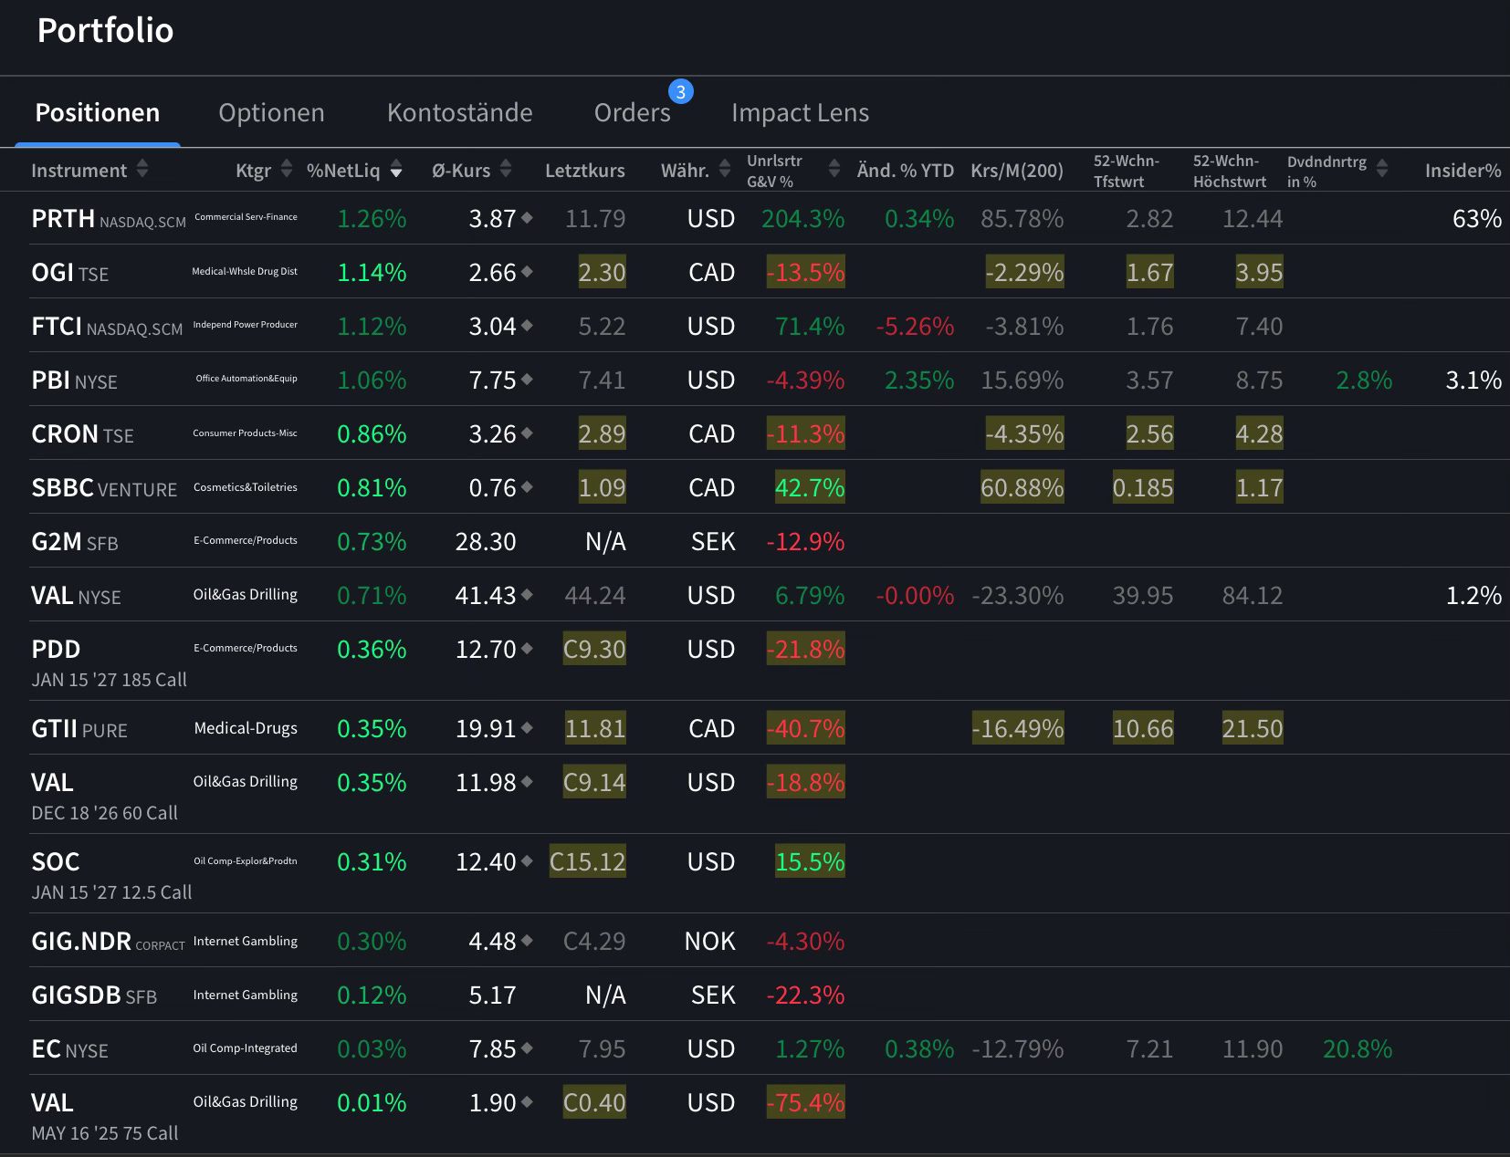This screenshot has width=1510, height=1157.
Task: Click diamond icon next to SBBC 0.76
Action: (x=527, y=487)
